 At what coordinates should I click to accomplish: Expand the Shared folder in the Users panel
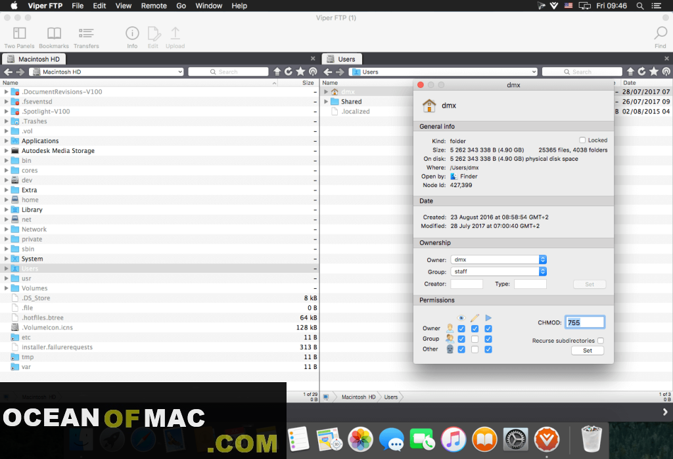coord(326,102)
